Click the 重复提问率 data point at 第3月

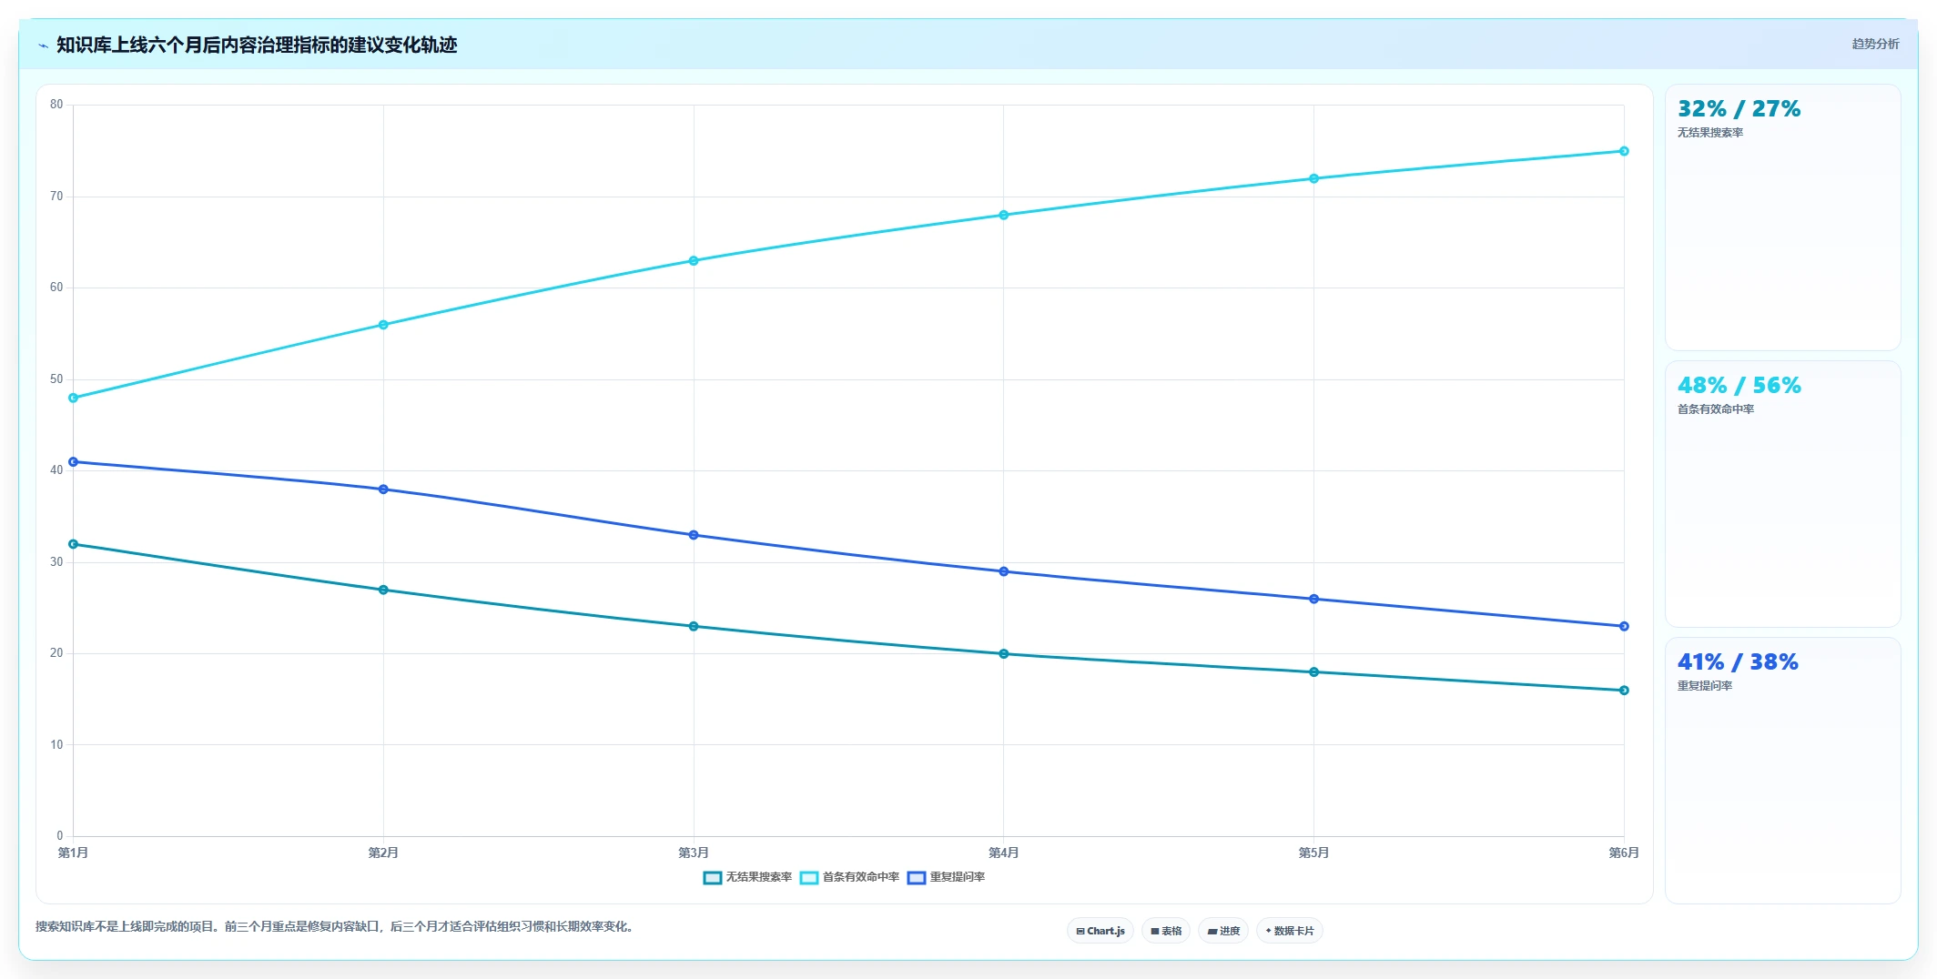coord(694,535)
